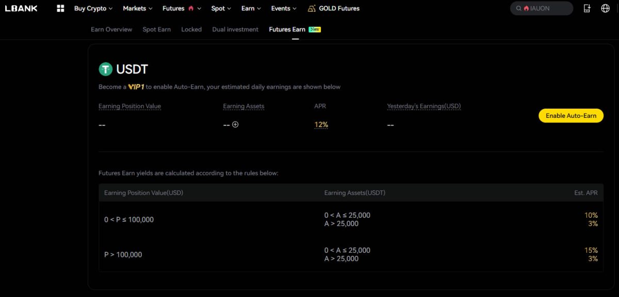Open the app download icon
Viewport: 619px width, 297px height.
pos(587,8)
